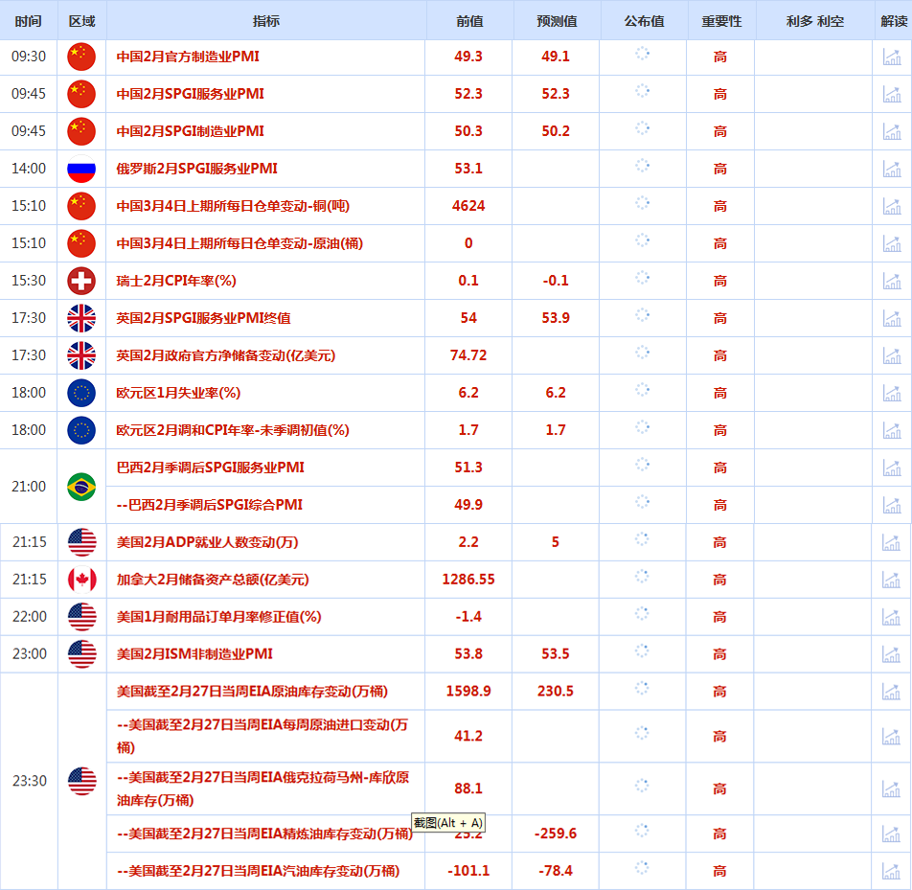Image resolution: width=912 pixels, height=890 pixels.
Task: Open chart icon for 美国2月ADP就业人数变动
Action: pyautogui.click(x=891, y=542)
